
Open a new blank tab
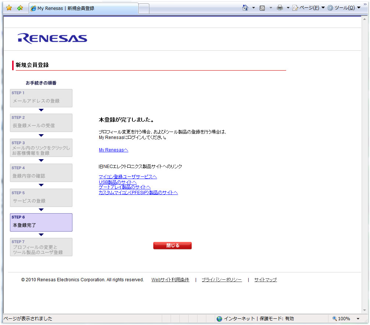click(x=144, y=8)
